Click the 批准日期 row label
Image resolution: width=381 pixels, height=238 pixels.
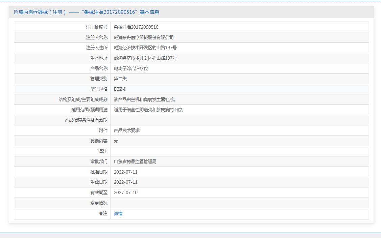click(99, 172)
